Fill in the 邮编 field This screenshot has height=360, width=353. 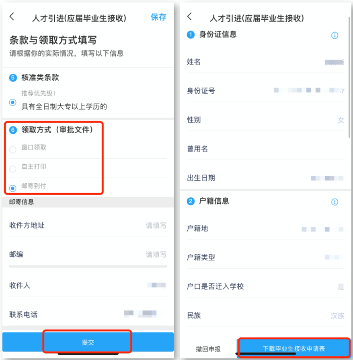(88, 254)
